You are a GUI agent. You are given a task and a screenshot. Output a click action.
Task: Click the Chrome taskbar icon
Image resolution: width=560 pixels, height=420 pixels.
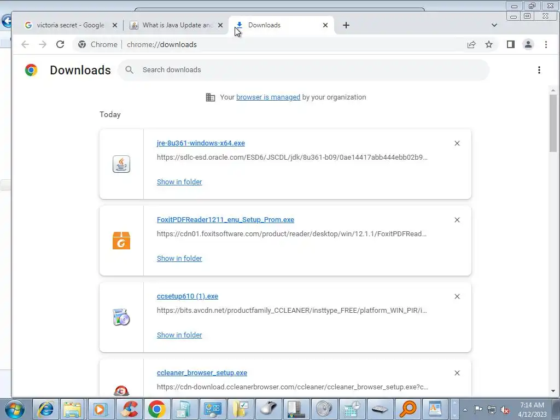156,409
